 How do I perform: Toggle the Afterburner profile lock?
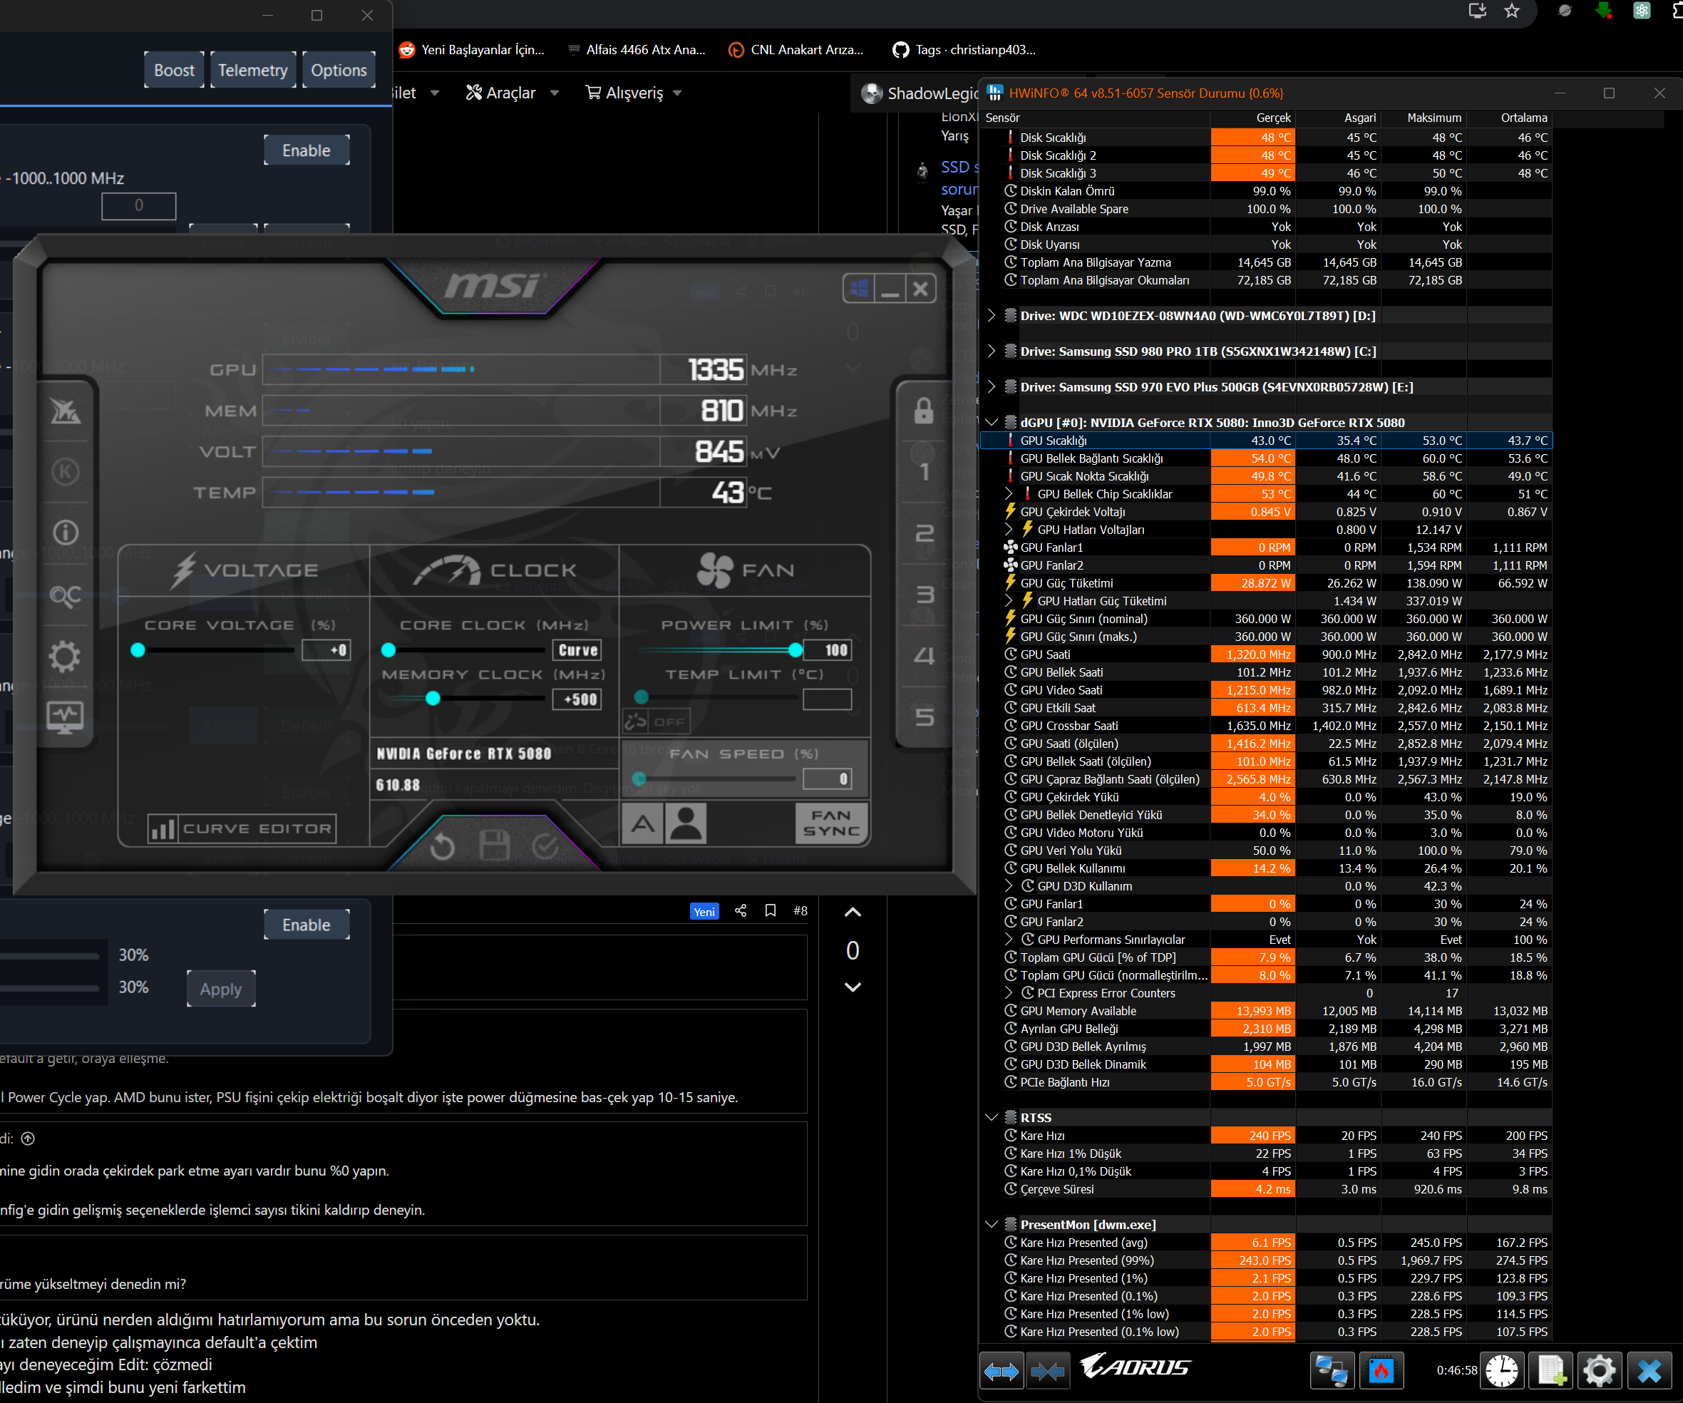tap(924, 411)
